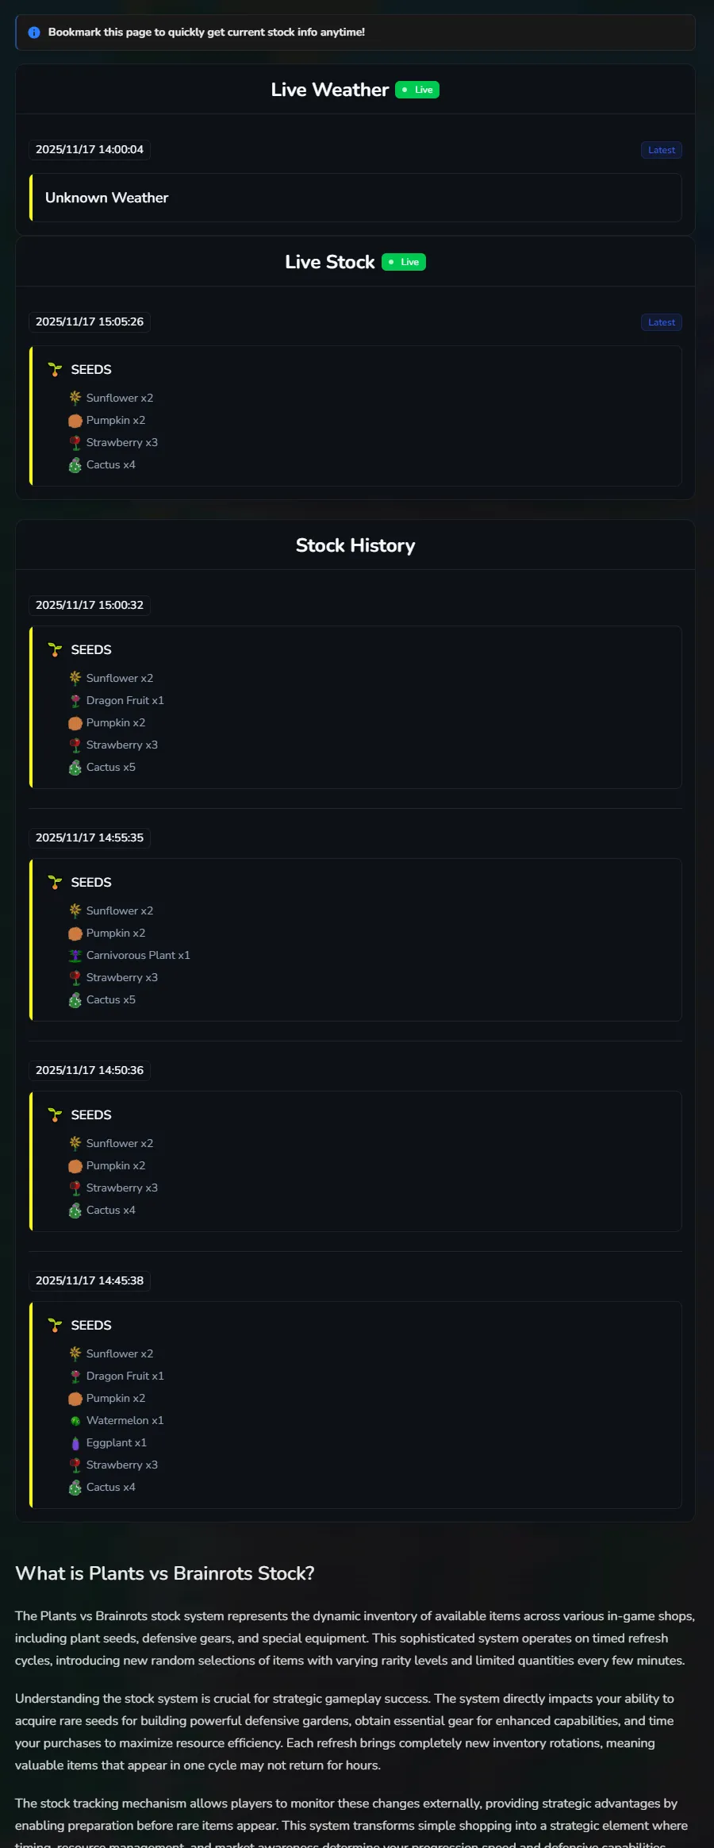
Task: Click the SEEDS sprout icon in Live Stock
Action: point(55,370)
